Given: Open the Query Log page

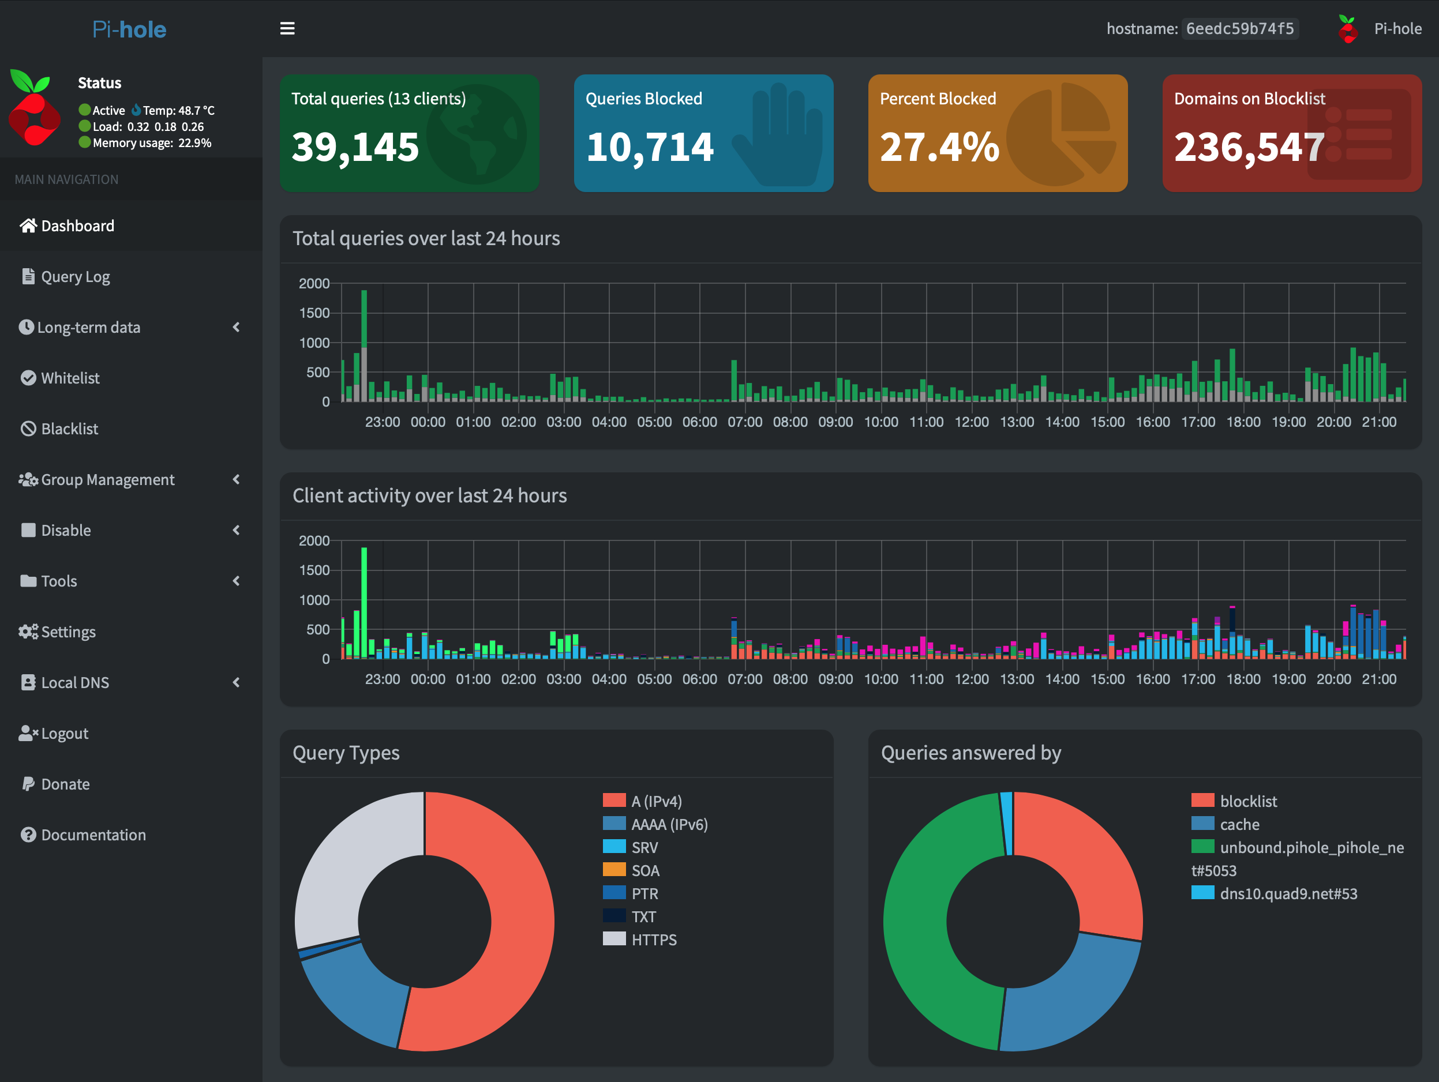Looking at the screenshot, I should click(131, 276).
